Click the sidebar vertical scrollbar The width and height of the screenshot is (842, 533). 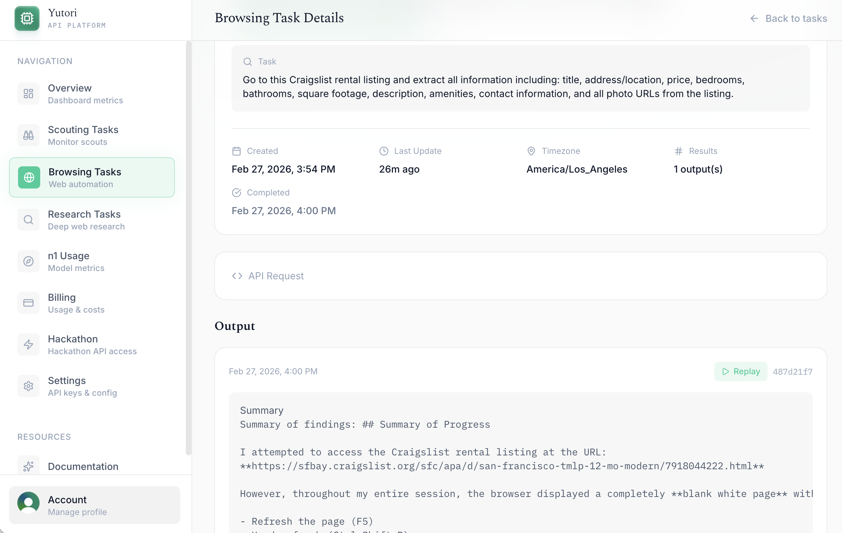[x=188, y=248]
